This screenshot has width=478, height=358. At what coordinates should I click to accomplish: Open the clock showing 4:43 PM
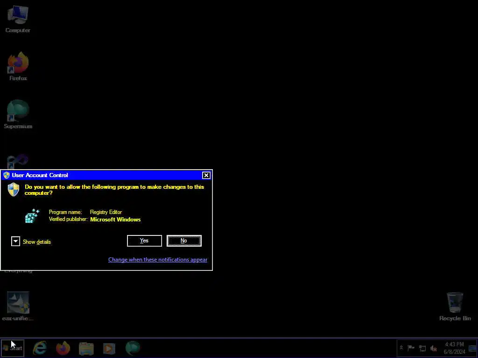pyautogui.click(x=454, y=348)
